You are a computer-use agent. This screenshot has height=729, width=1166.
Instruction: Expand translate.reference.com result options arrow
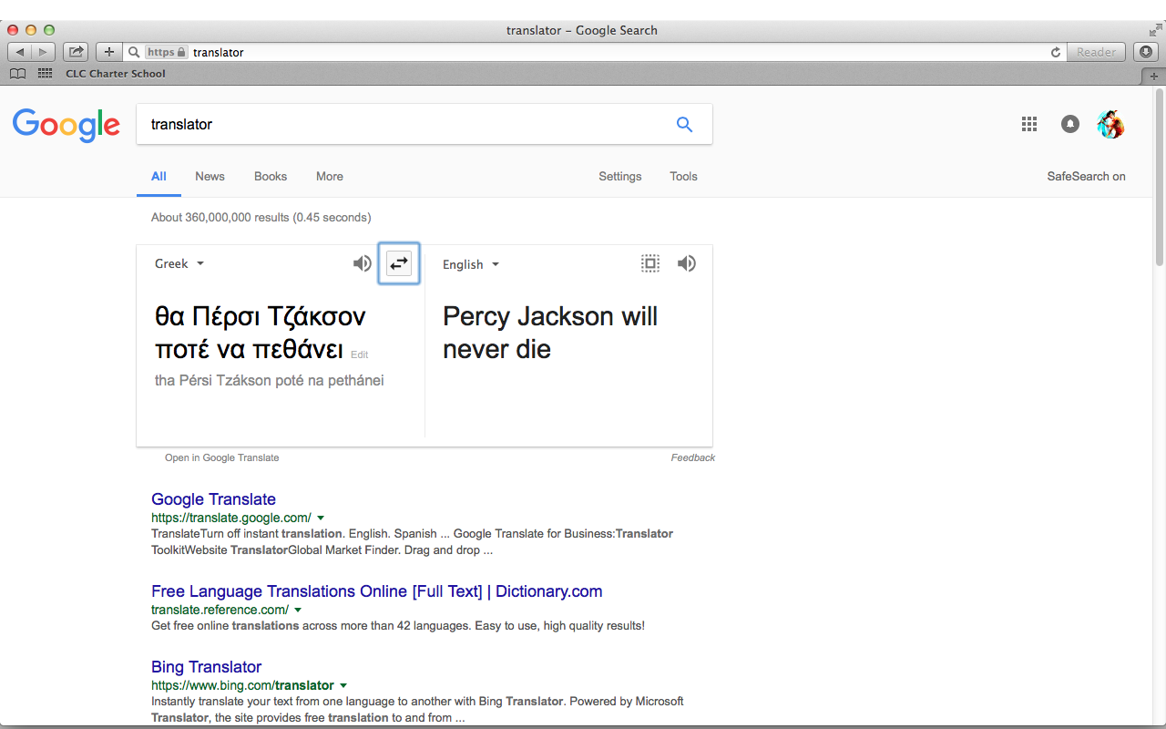coord(298,610)
